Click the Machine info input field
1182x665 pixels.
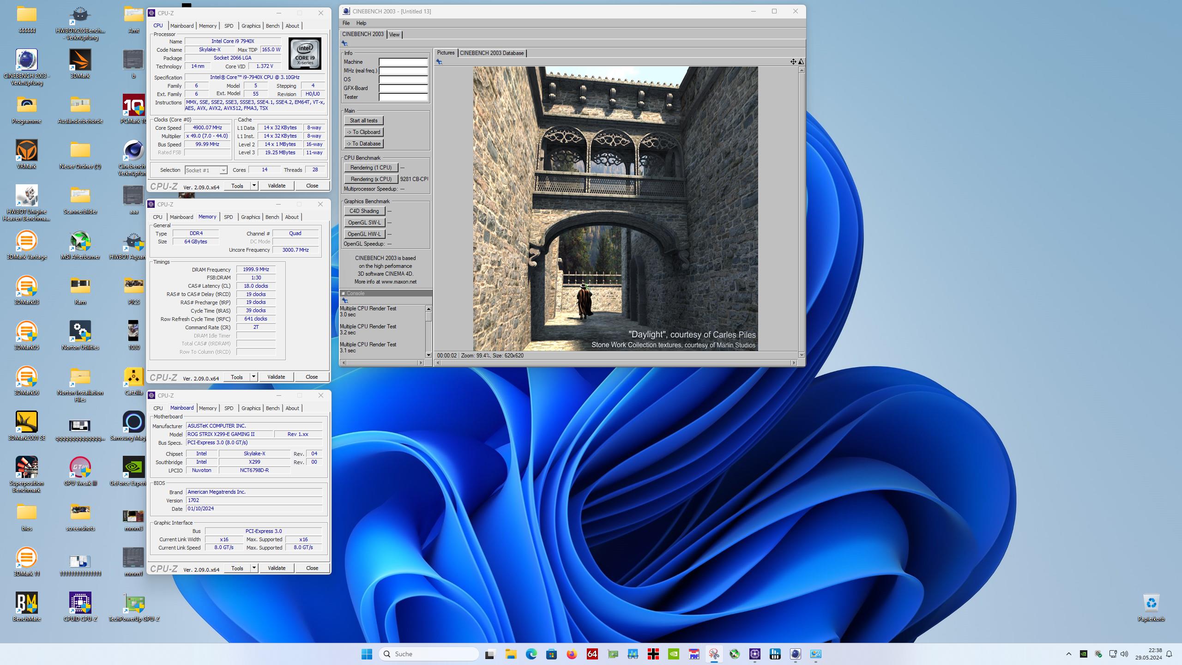click(x=403, y=62)
